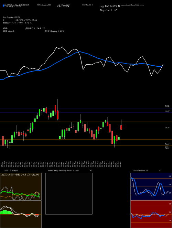Image resolution: width=172 pixels, height=228 pixels.
Task: Click the 'ADX: 5.05 +DY: 24.3 -DY: 21.96' header
Action: point(20,175)
